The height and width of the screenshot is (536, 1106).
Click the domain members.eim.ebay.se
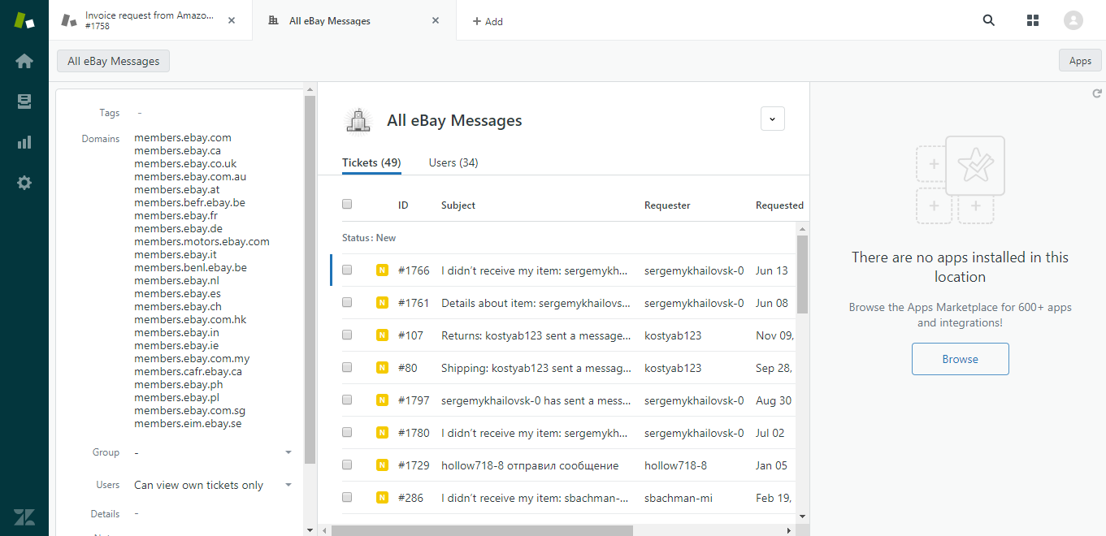tap(188, 423)
